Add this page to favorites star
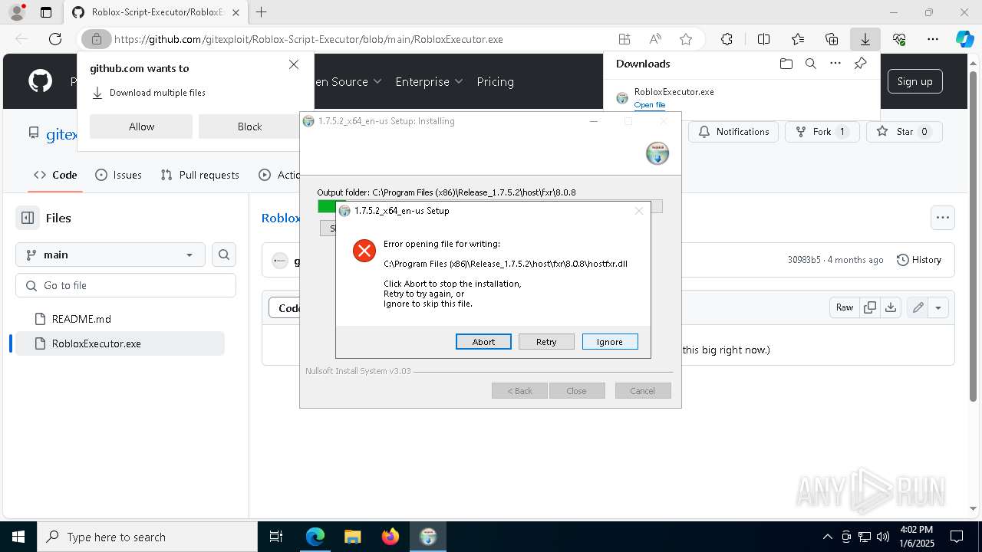The image size is (982, 552). [686, 39]
